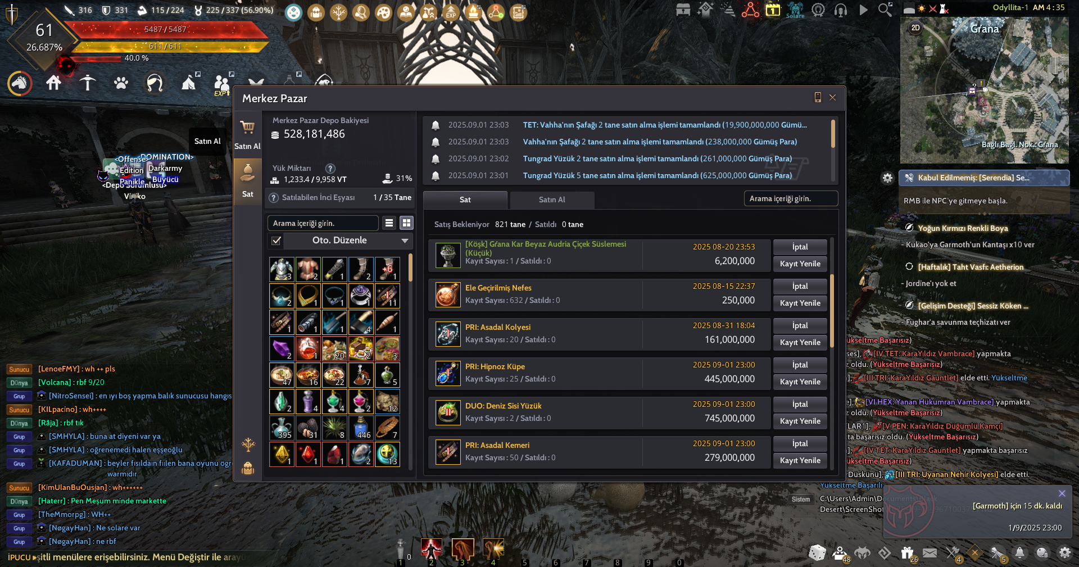Switch inventory to grid view icon
Image resolution: width=1079 pixels, height=567 pixels.
406,223
